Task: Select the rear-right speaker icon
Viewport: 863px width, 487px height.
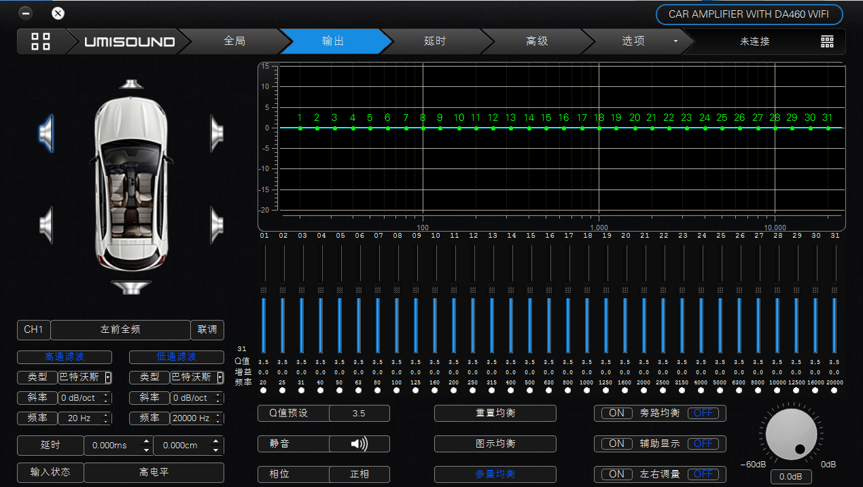Action: click(x=217, y=225)
